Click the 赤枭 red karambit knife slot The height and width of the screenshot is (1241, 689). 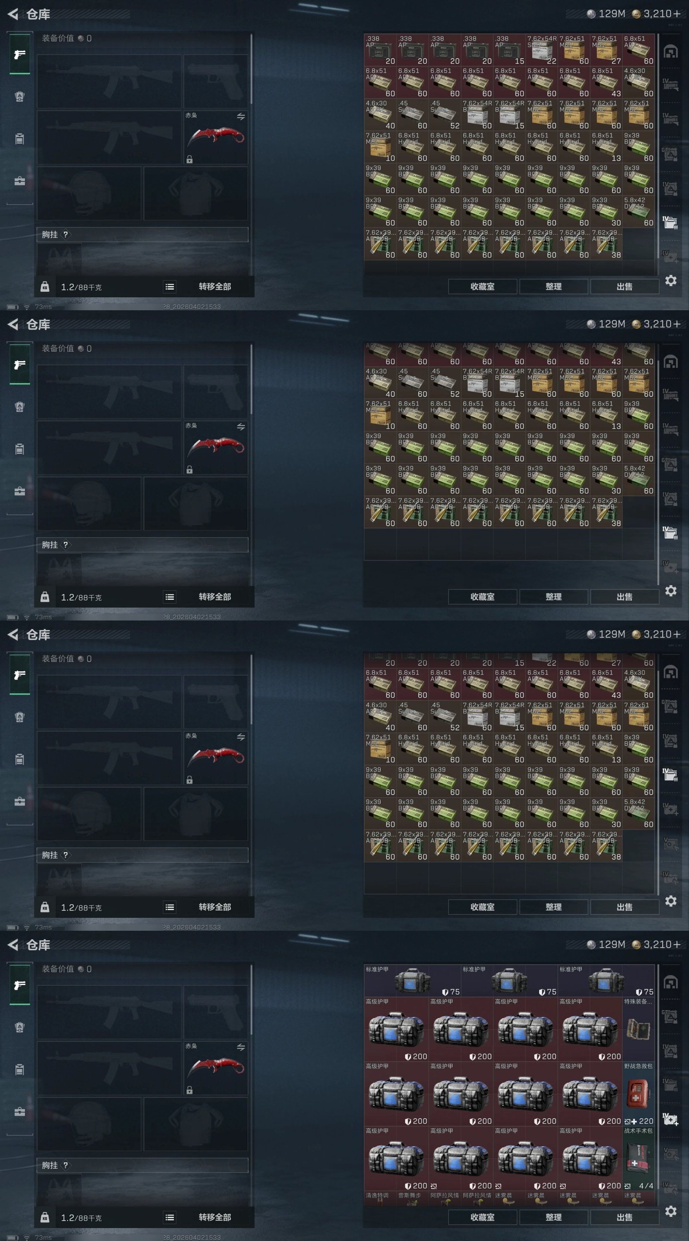[x=216, y=137]
